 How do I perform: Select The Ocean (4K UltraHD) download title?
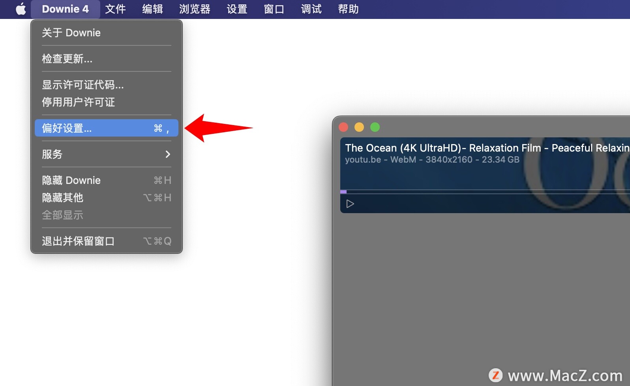[487, 148]
